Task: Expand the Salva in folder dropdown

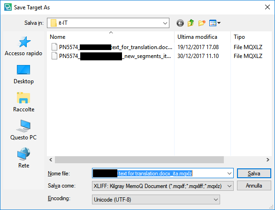Action: point(165,23)
